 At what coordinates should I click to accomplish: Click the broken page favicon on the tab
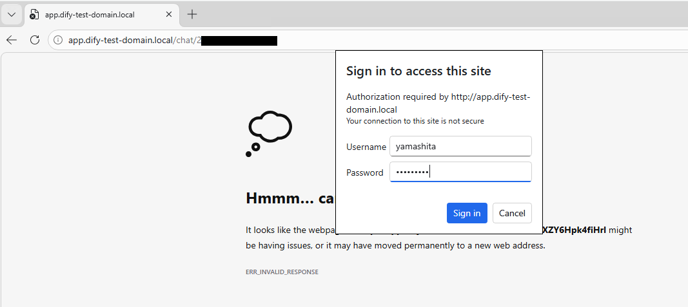[x=34, y=14]
